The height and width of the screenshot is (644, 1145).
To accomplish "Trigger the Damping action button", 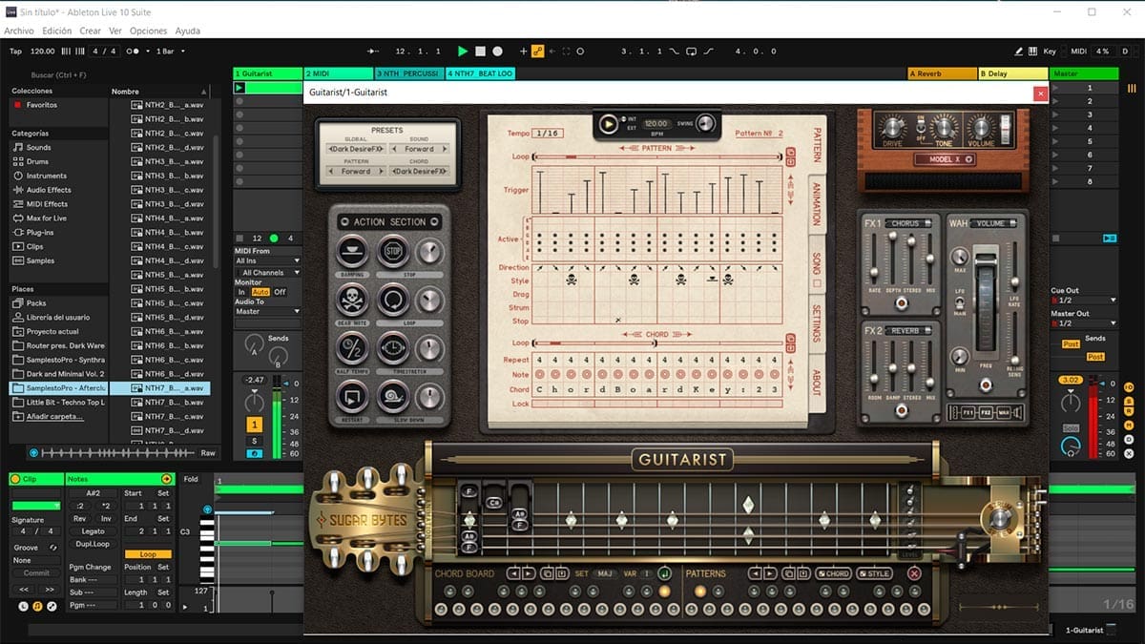I will (352, 252).
